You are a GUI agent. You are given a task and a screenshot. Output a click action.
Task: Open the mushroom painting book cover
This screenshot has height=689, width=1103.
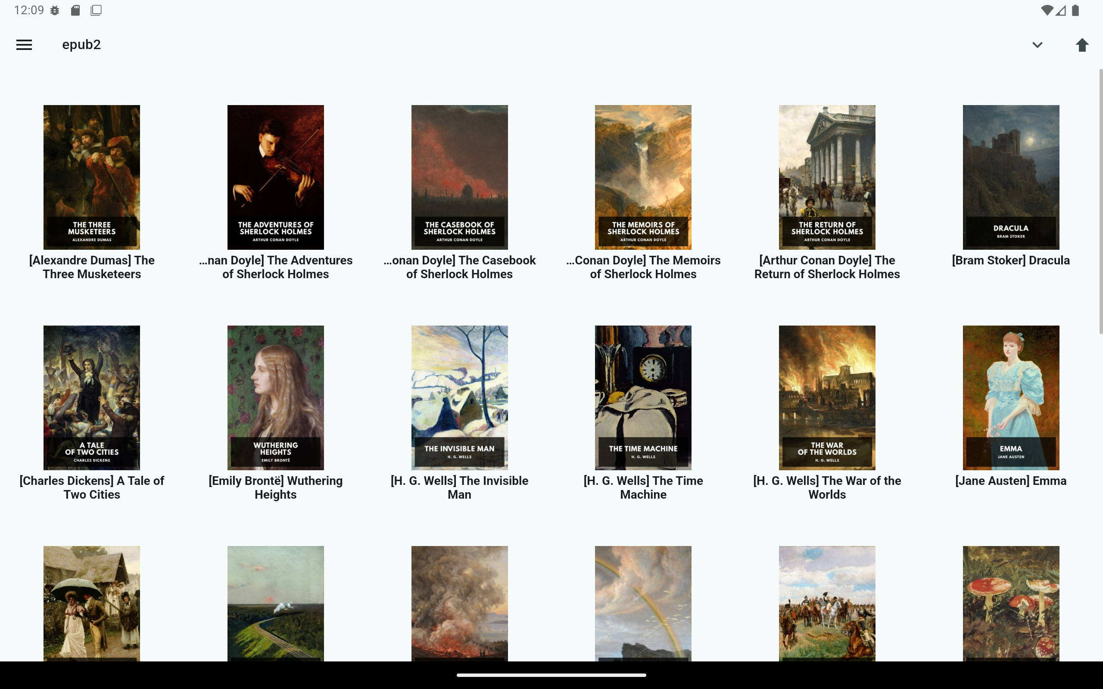coord(1010,603)
